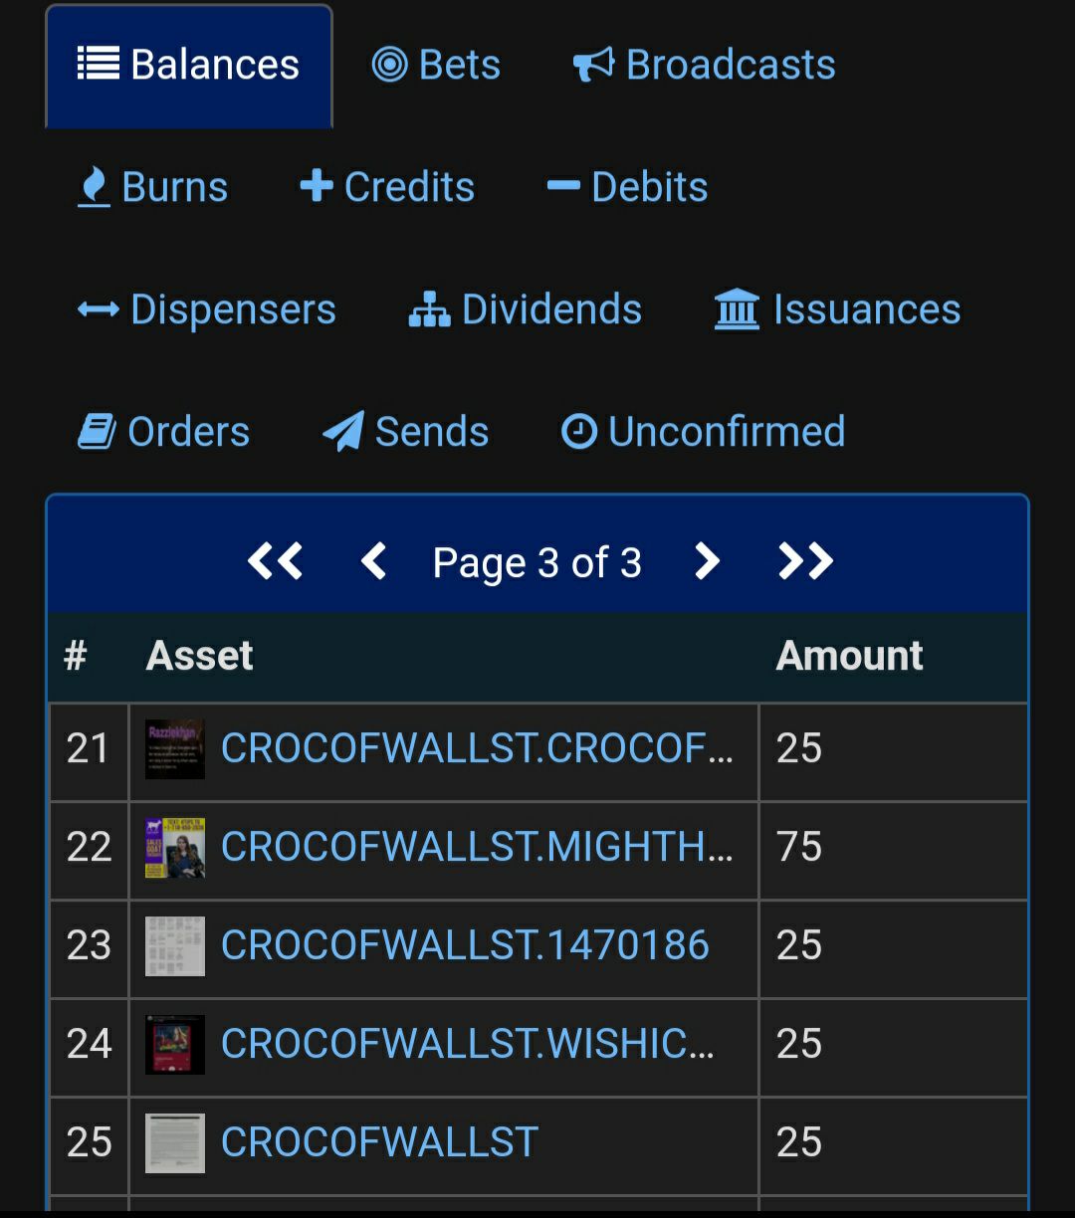Click the 'Page 3 of 3' indicator
The height and width of the screenshot is (1218, 1075).
(537, 563)
